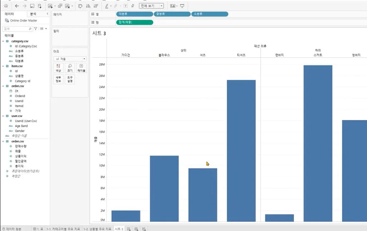Viewport: 367px width, 231px height.
Task: Collapse the item.csv table
Action: (3, 66)
